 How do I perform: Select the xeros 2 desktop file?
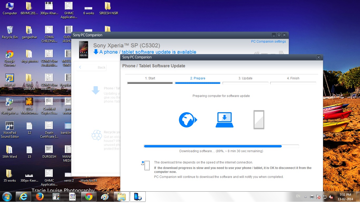69,177
